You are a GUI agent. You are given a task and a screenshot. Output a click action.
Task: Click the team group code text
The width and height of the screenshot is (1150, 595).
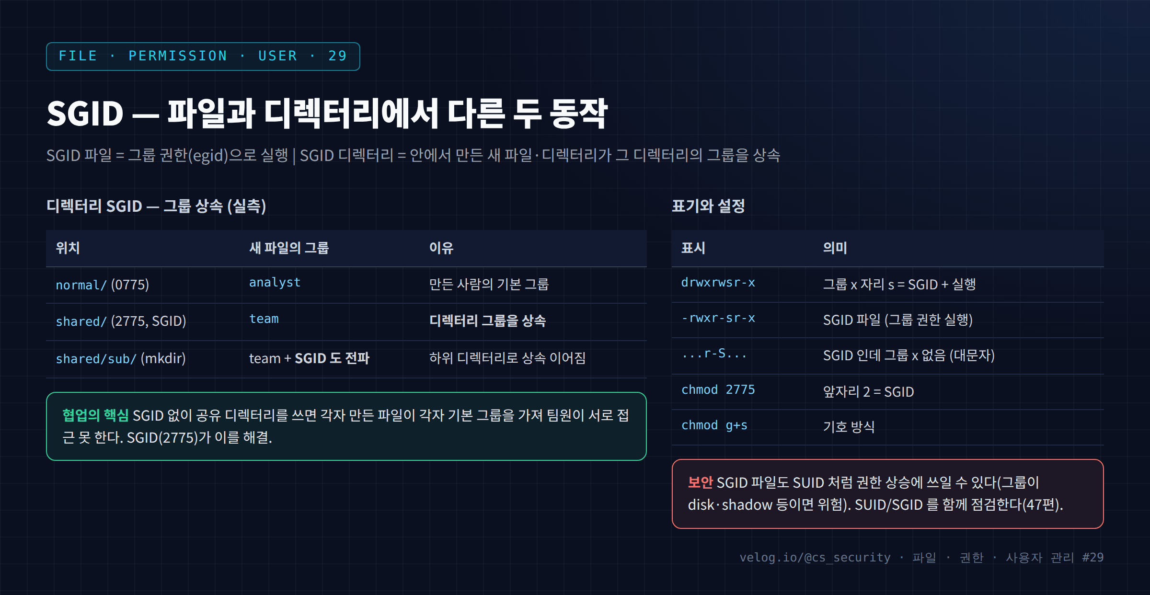tap(264, 319)
